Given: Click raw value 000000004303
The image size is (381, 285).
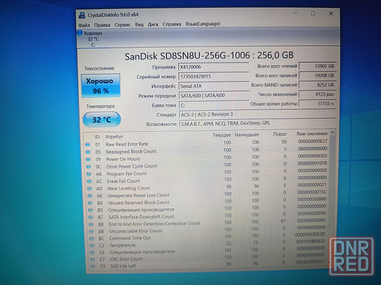Looking at the screenshot, I should 312,156.
